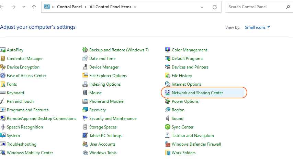Image resolution: width=293 pixels, height=160 pixels.
Task: Click the Default Programs icon
Action: coord(168,59)
